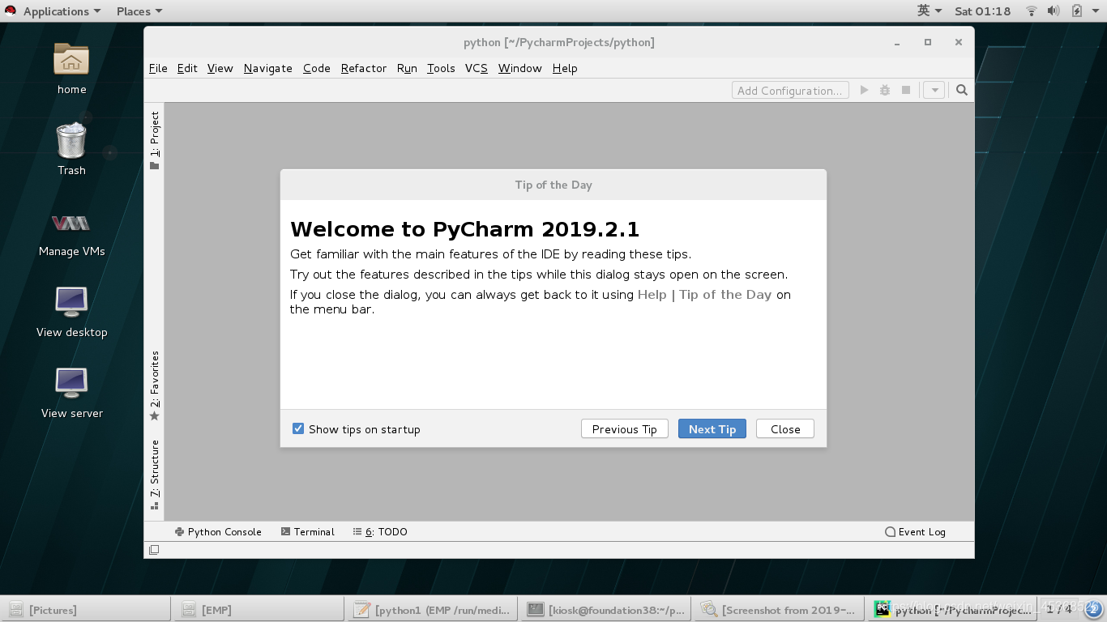
Task: Open the Run menu
Action: pos(407,68)
